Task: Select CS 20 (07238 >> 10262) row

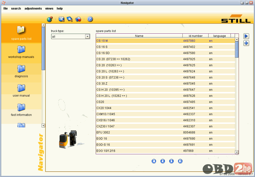Action: [x=165, y=59]
